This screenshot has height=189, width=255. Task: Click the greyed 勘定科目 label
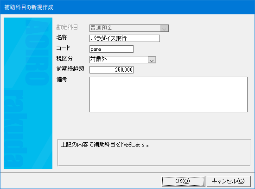tap(67, 27)
